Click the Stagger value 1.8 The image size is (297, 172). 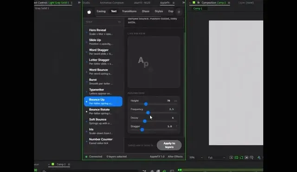click(169, 126)
